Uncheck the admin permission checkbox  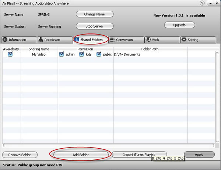tap(62, 54)
